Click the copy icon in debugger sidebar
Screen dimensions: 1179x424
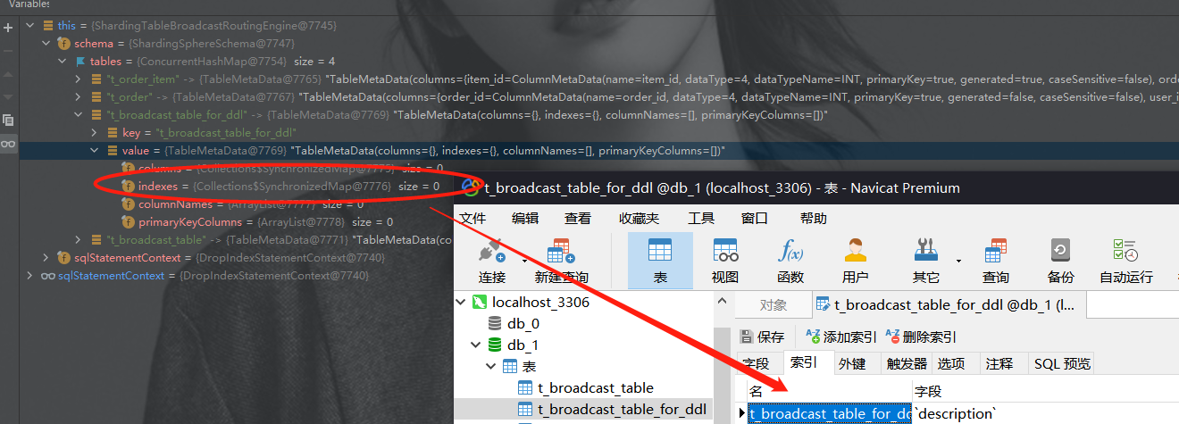click(8, 120)
